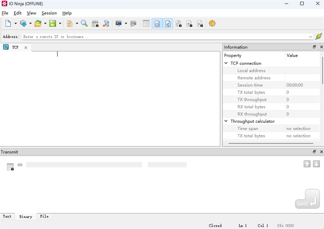Open the address history dropdown arrow
The height and width of the screenshot is (229, 324).
click(x=310, y=37)
